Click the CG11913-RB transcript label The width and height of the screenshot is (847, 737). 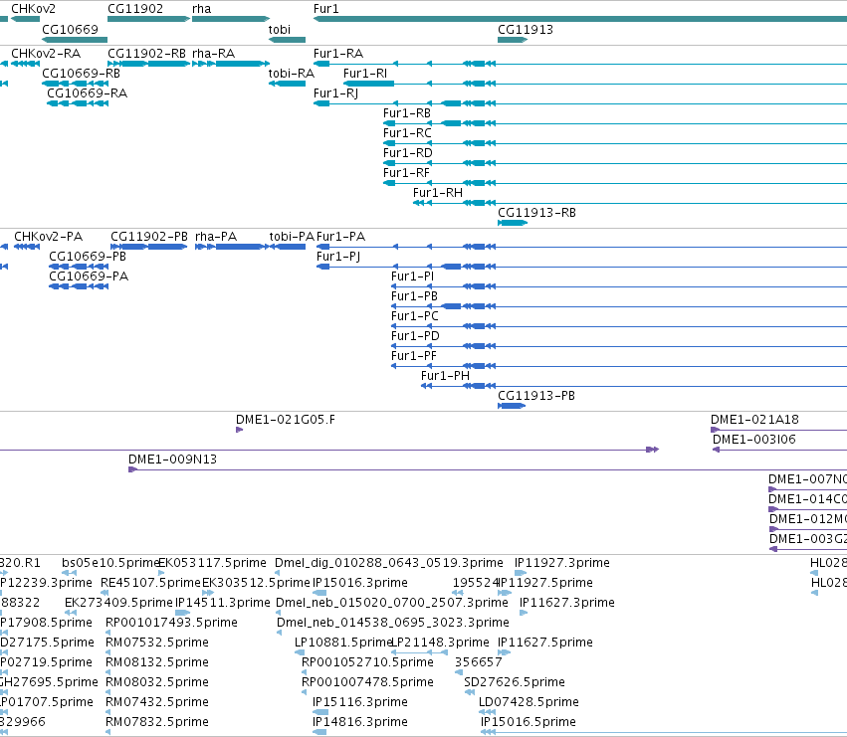(x=536, y=213)
